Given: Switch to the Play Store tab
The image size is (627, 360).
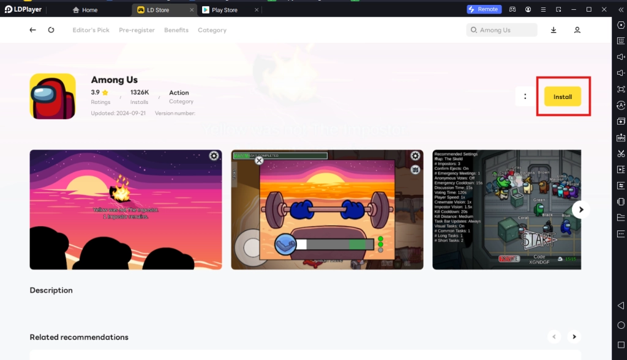Looking at the screenshot, I should point(230,10).
